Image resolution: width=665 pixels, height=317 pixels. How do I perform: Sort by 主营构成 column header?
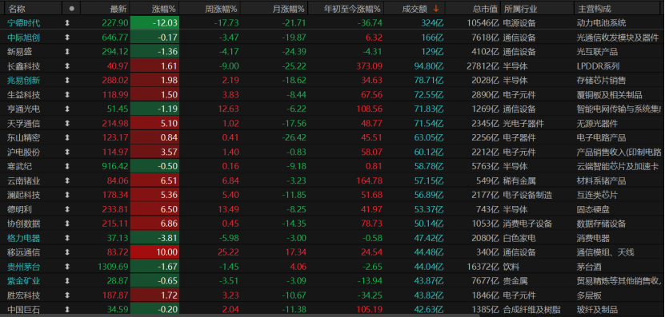point(595,9)
